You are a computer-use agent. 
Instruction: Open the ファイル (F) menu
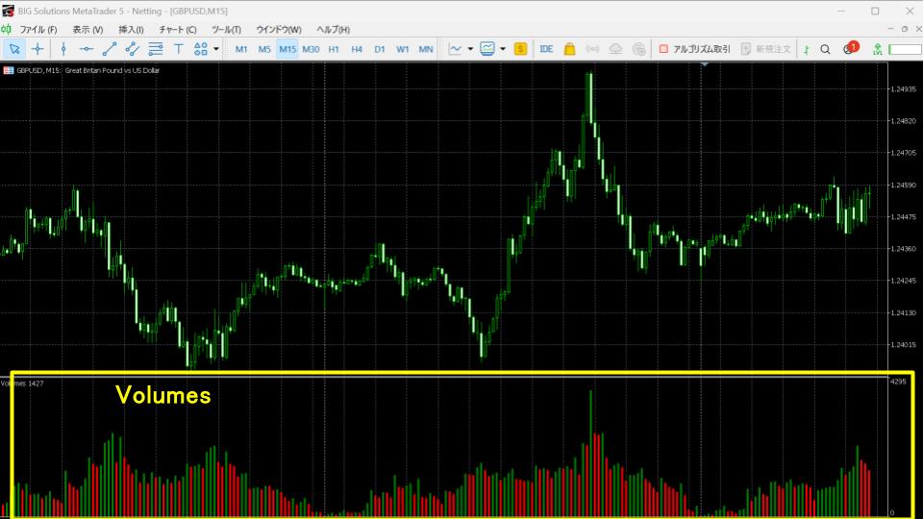[38, 30]
